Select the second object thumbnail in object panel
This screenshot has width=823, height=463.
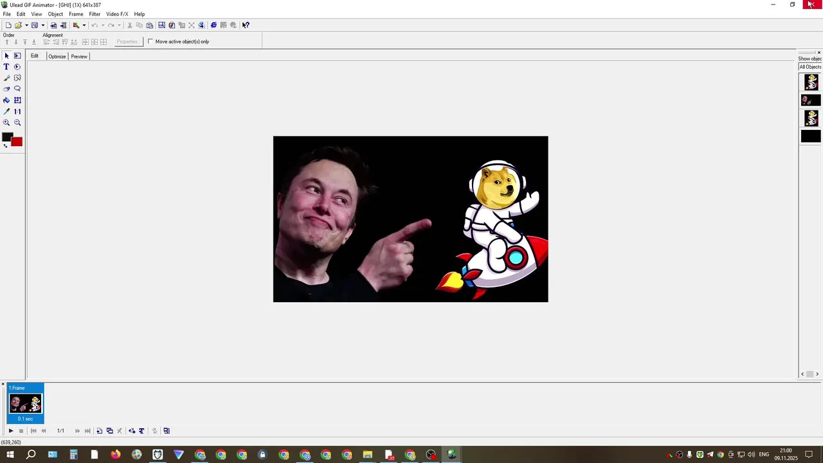pyautogui.click(x=811, y=100)
